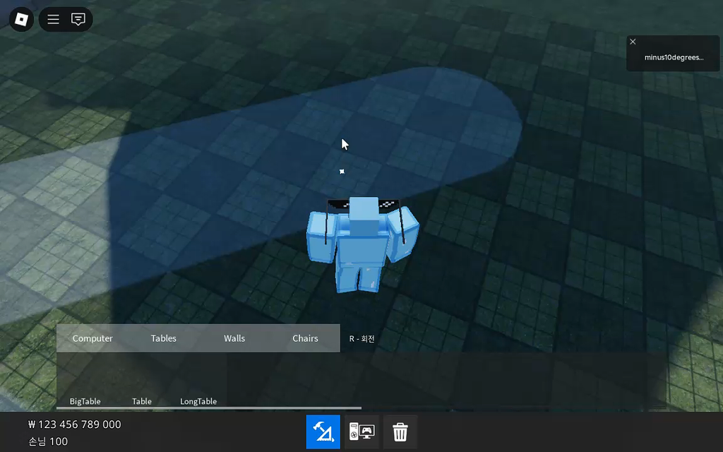The height and width of the screenshot is (452, 723).
Task: Select the LongTable item
Action: [x=198, y=401]
